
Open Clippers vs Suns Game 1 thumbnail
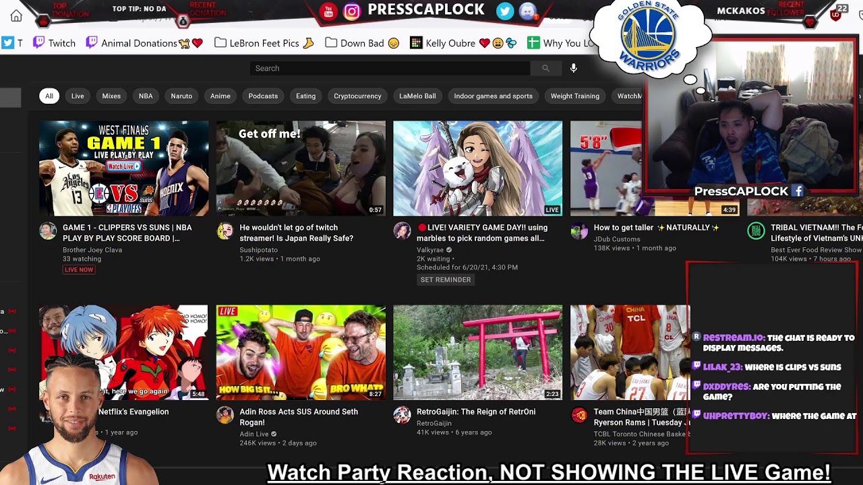124,168
